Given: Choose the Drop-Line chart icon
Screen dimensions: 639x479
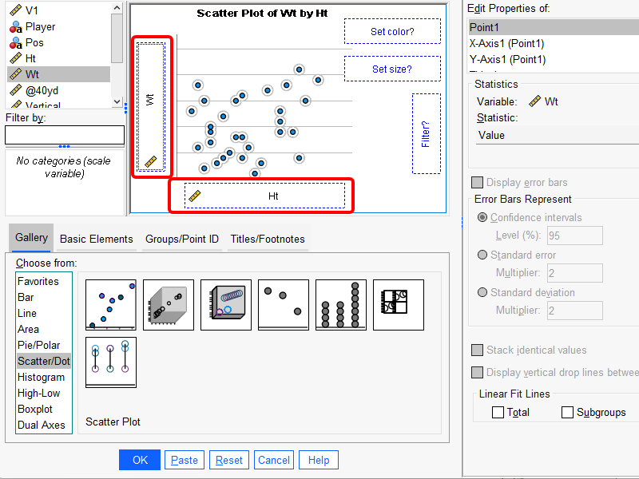Looking at the screenshot, I should pos(110,362).
